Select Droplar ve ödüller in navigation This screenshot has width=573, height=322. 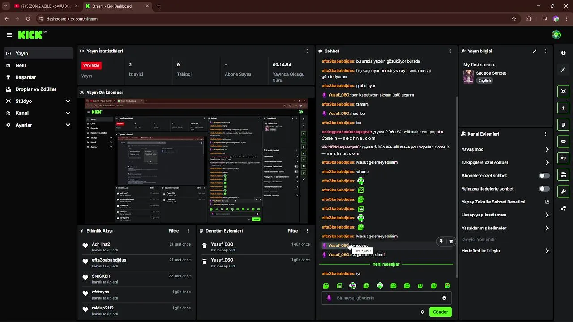[x=38, y=89]
